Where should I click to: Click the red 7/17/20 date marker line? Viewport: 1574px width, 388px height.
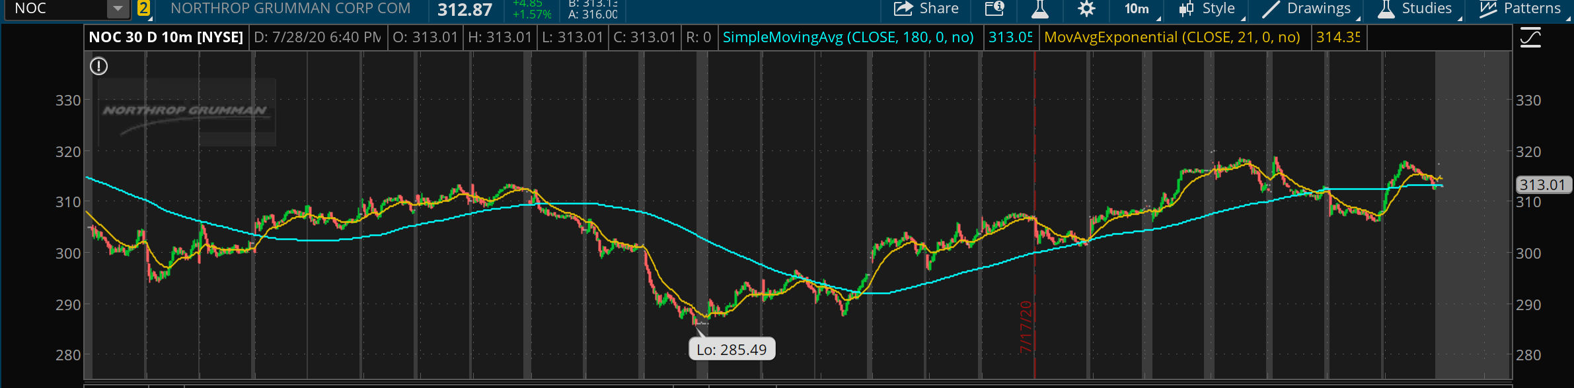(x=1034, y=214)
